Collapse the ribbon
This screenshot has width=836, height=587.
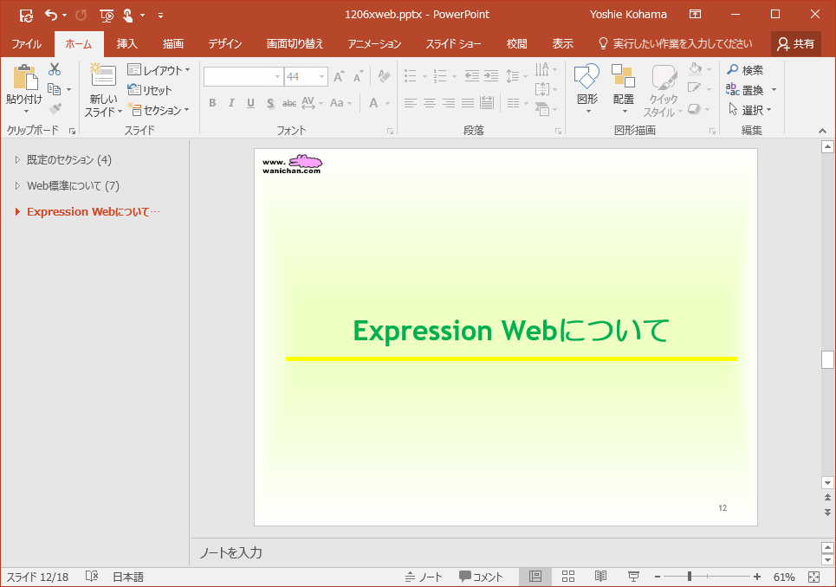822,131
